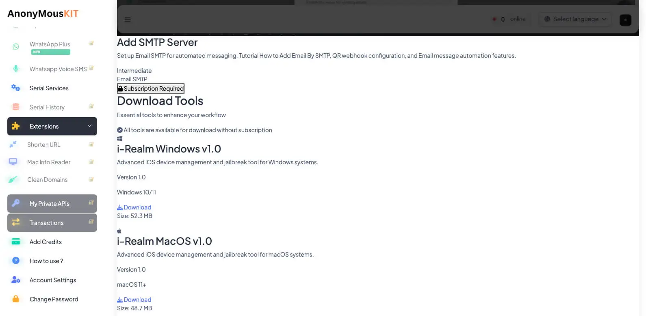646x316 pixels.
Task: Click the Add SMTP Server heading
Action: 157,42
